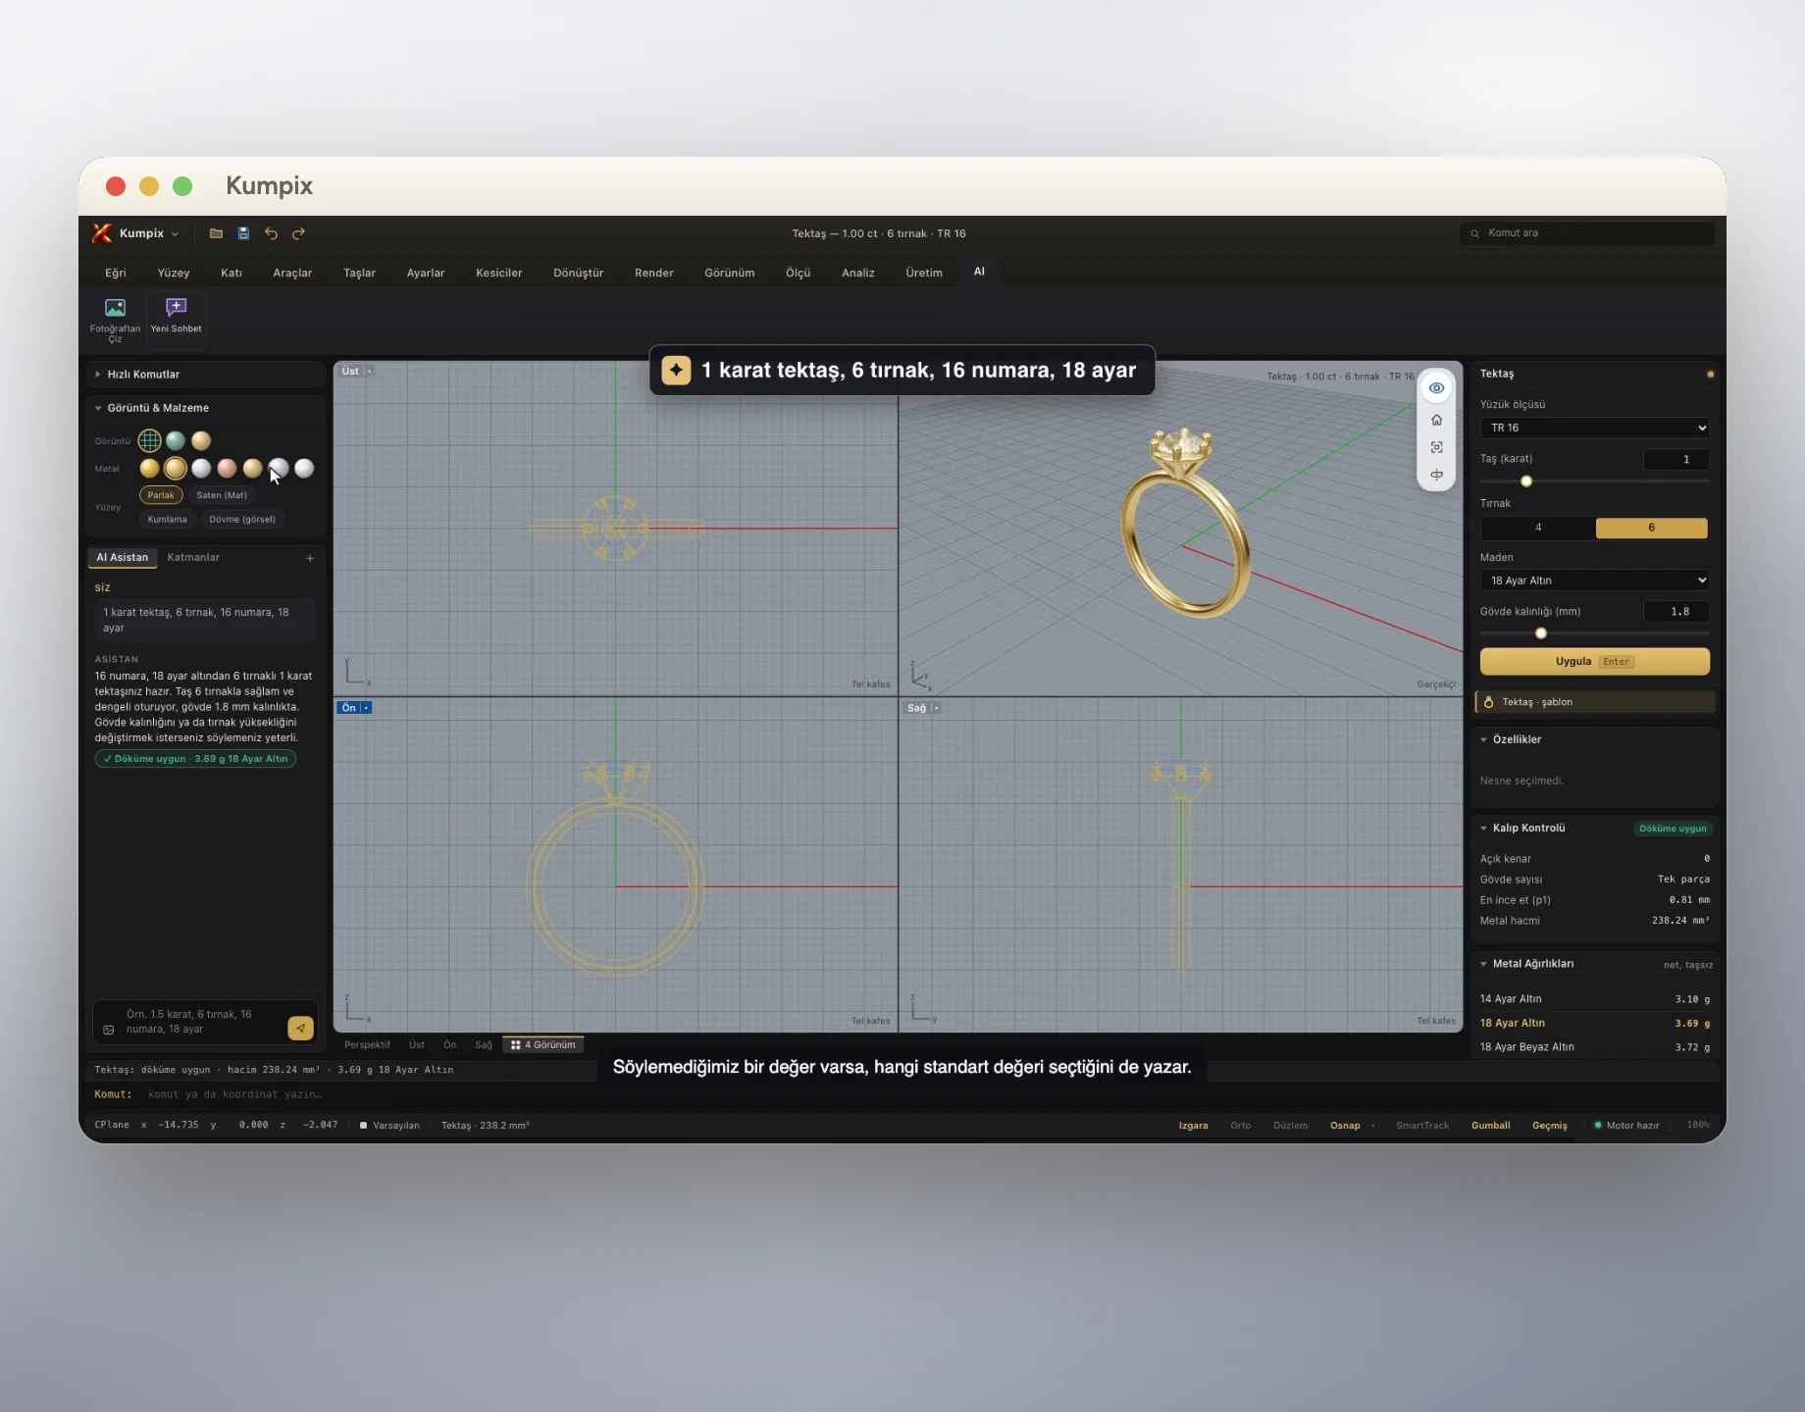This screenshot has width=1805, height=1412.
Task: Collapse the Görüntü & Malzeme section
Action: (205, 408)
